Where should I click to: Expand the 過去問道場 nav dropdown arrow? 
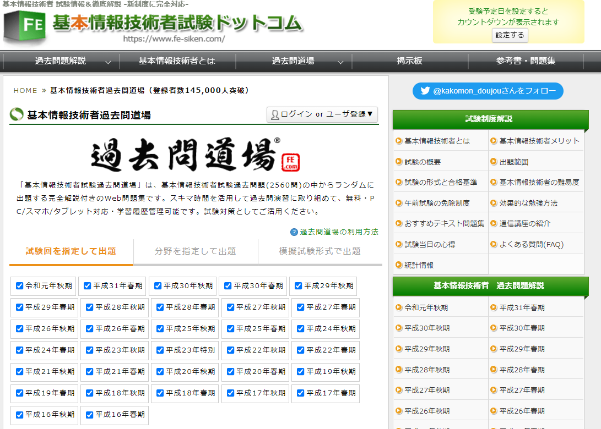[x=340, y=62]
